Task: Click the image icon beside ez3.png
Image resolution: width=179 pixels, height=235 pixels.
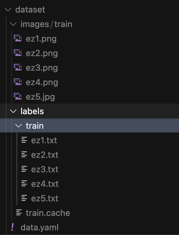Action: pos(18,67)
